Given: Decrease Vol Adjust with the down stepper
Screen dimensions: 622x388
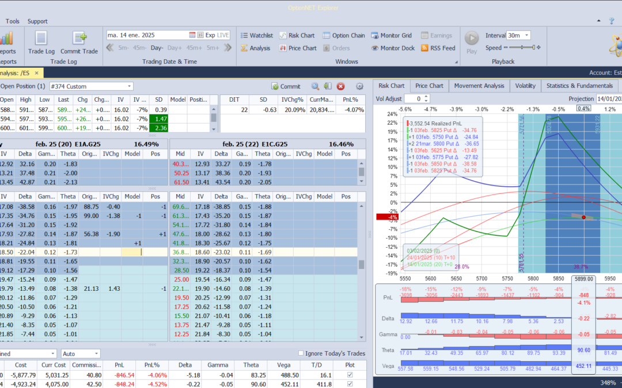Looking at the screenshot, I should [426, 101].
